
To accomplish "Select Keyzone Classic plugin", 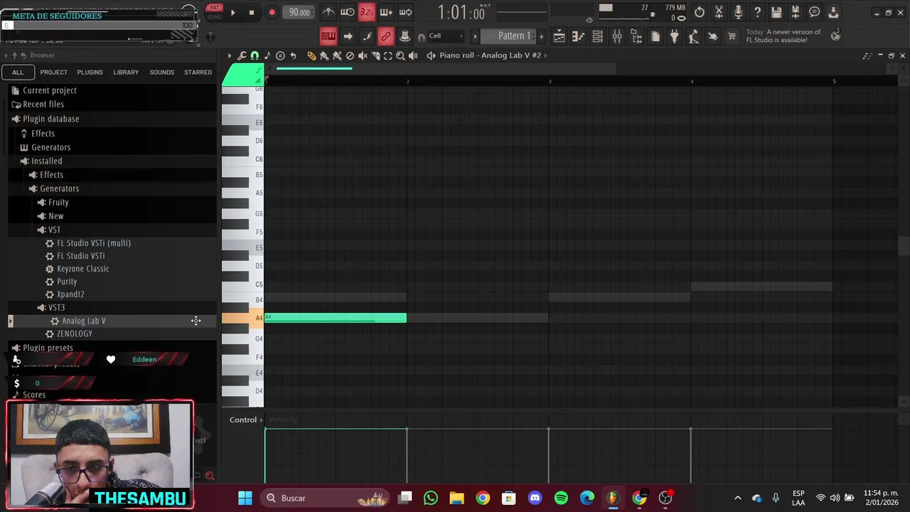I will (82, 269).
